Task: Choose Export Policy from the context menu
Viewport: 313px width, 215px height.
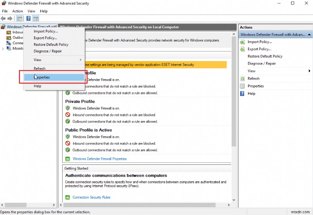Action: click(54, 38)
